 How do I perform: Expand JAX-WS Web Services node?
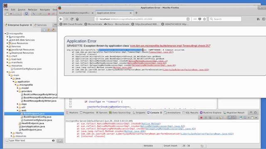click(x=7, y=40)
